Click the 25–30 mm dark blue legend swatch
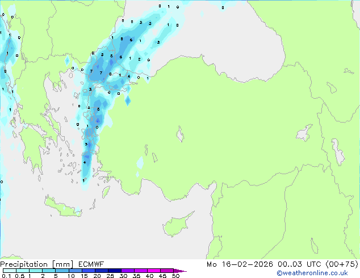Image resolution: width=360 pixels, height=278 pixels. coord(115,271)
